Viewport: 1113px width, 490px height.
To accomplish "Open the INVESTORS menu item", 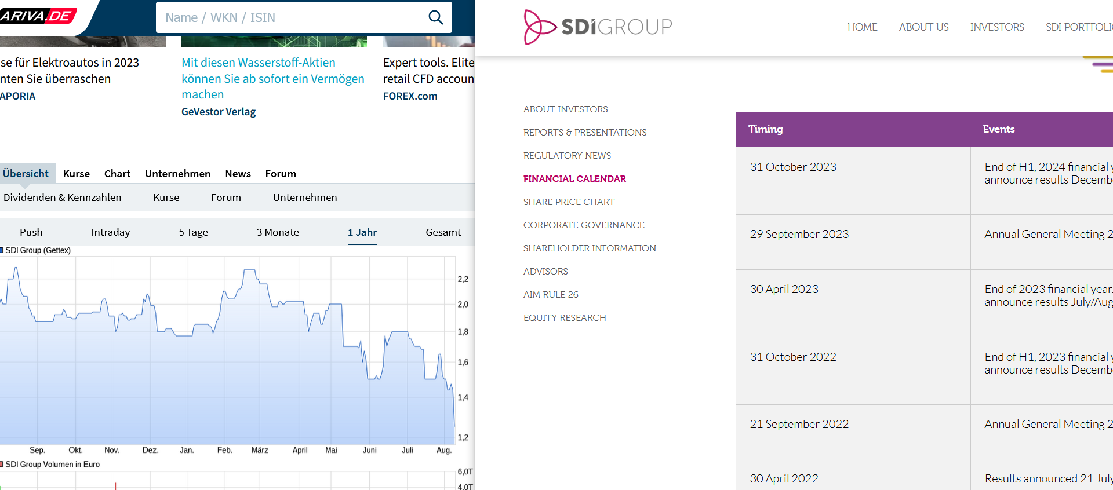I will [x=996, y=27].
